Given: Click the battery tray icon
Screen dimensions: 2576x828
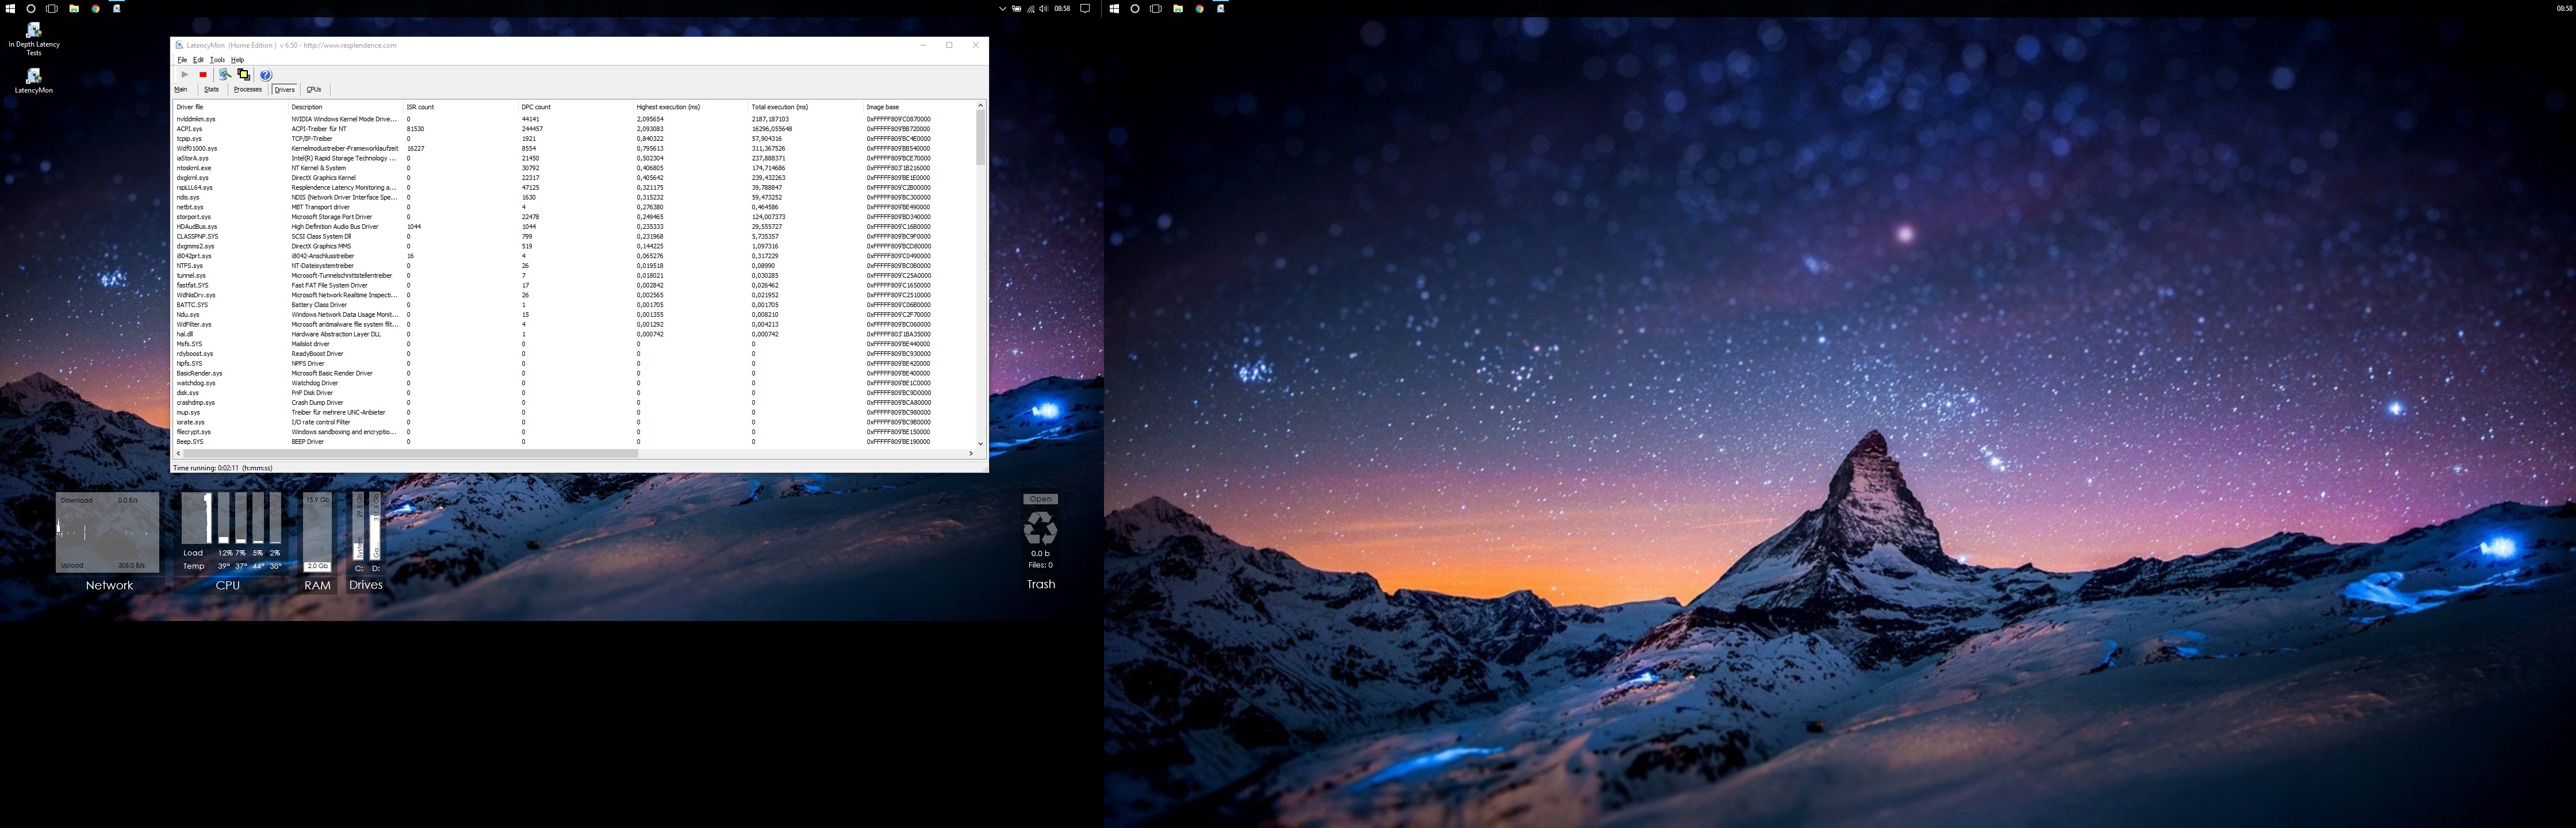Looking at the screenshot, I should click(1017, 8).
